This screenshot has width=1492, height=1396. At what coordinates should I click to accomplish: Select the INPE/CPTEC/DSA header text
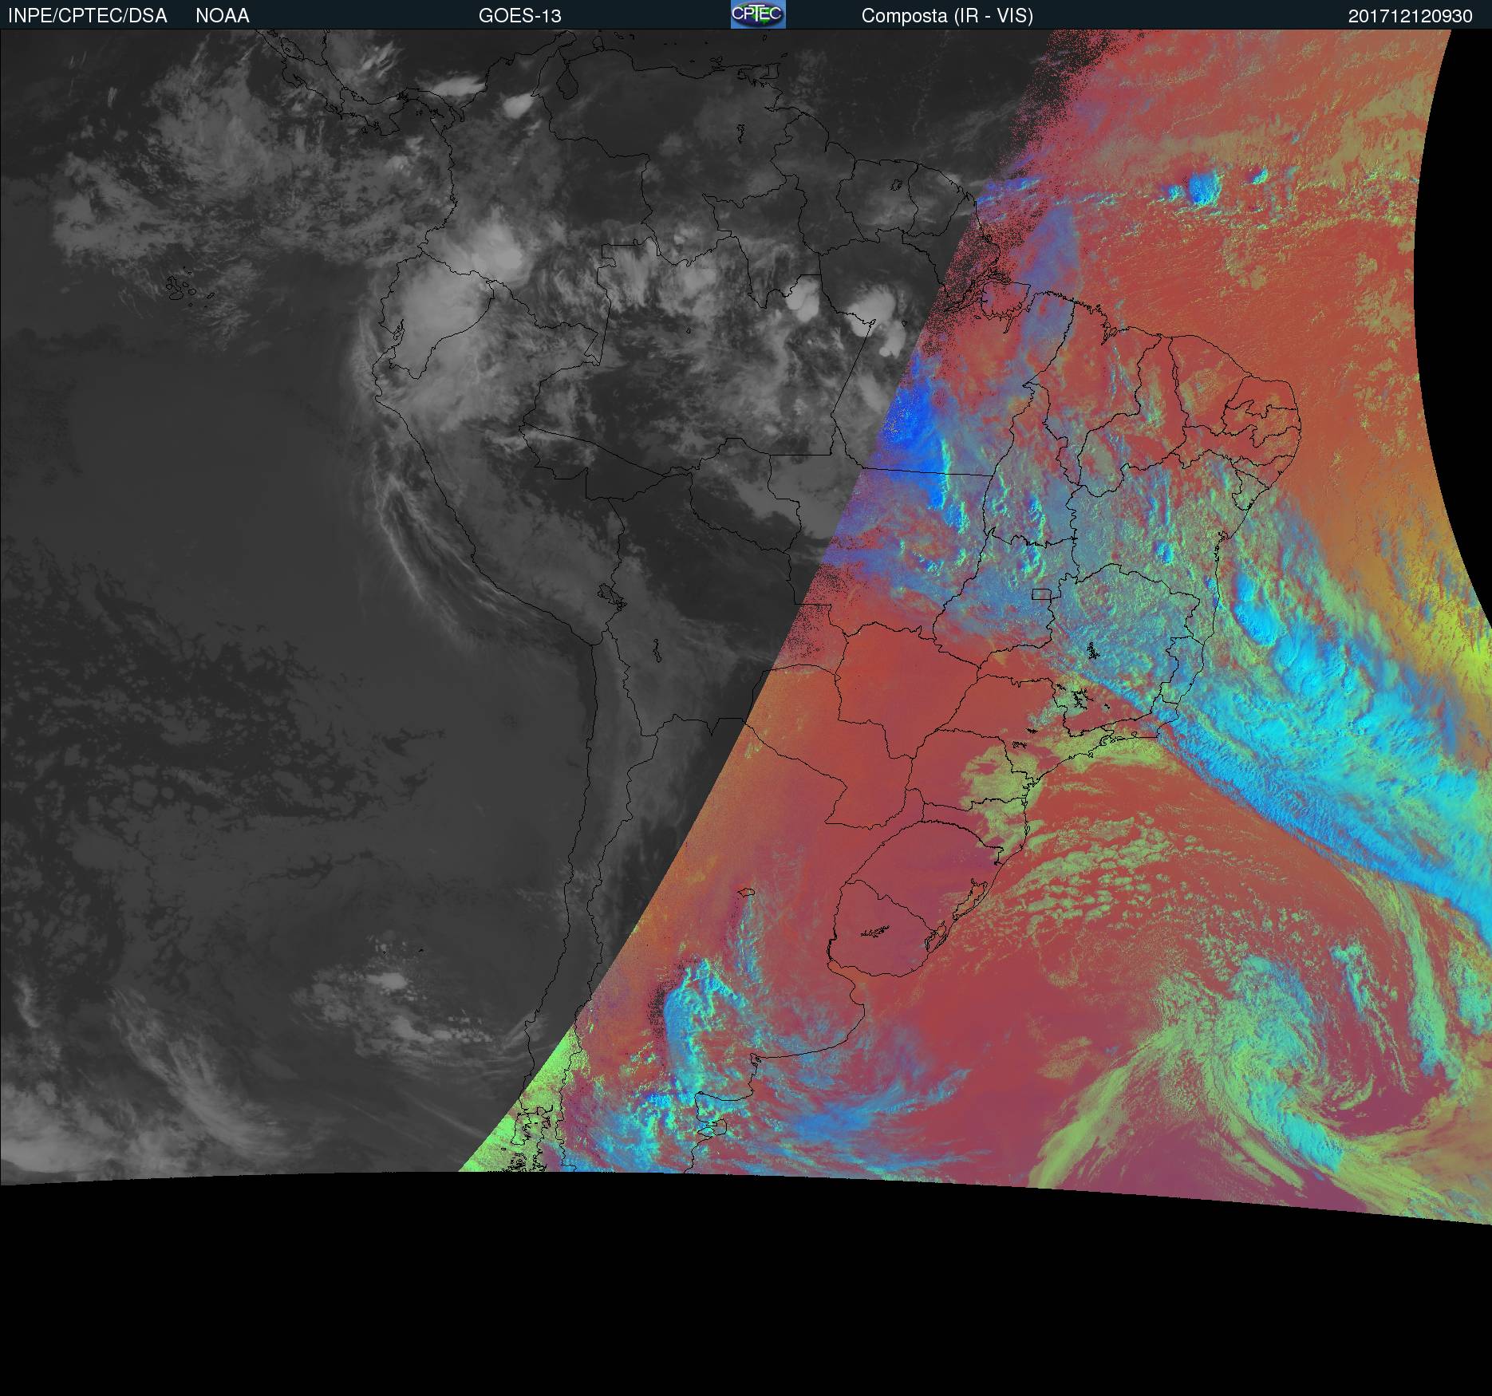coord(87,16)
